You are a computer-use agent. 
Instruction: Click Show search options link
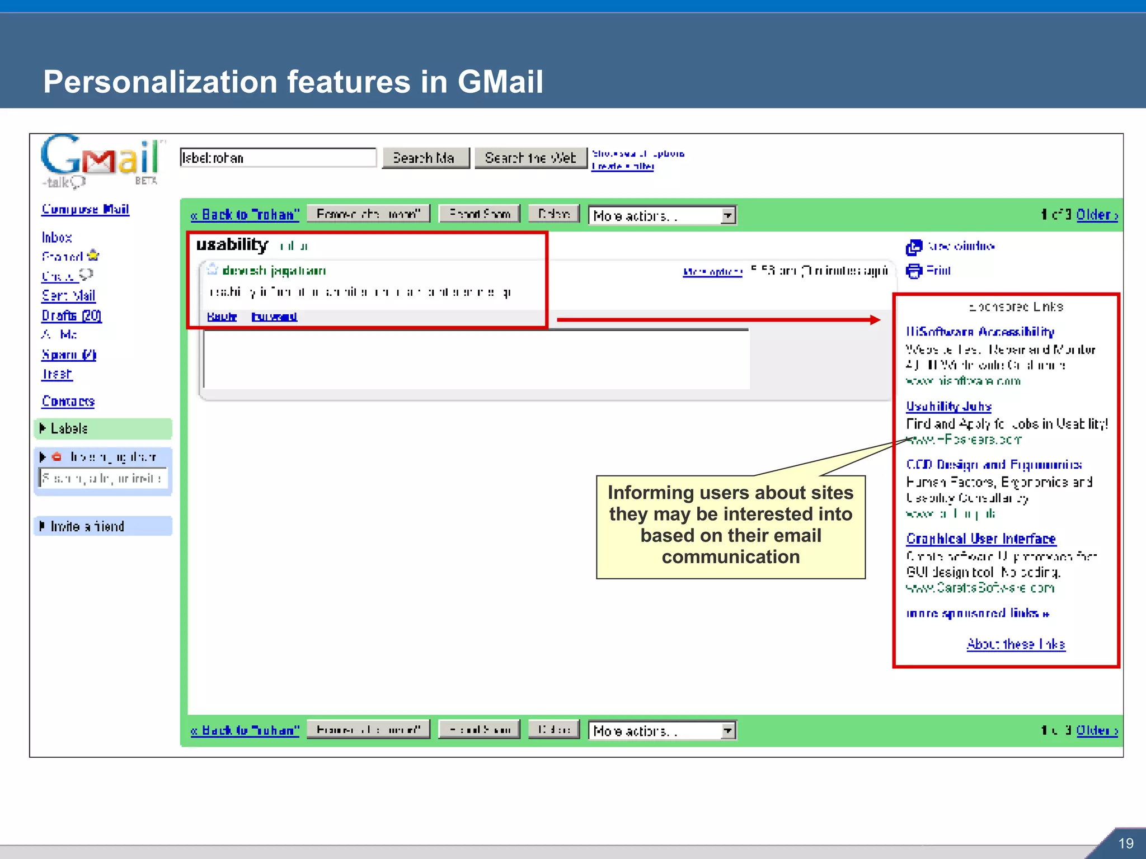tap(638, 154)
